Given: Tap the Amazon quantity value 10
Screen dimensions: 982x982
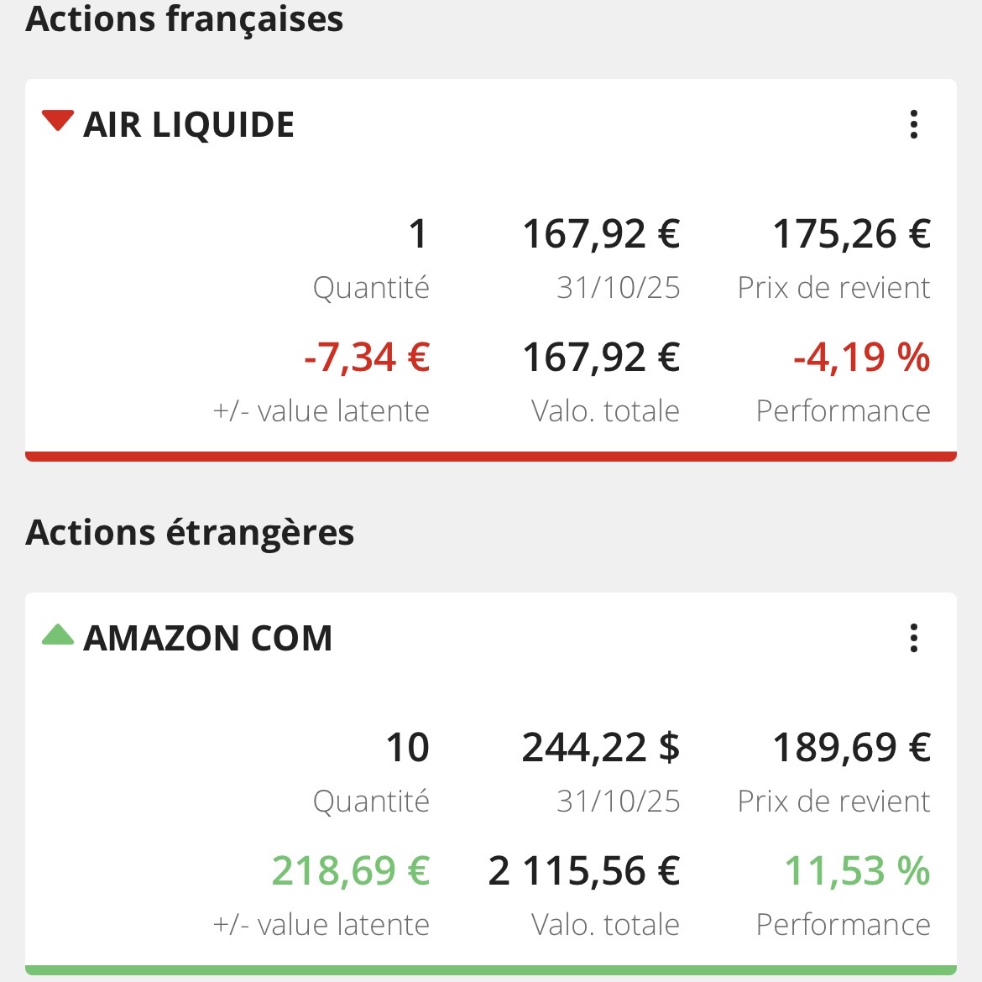Looking at the screenshot, I should (408, 747).
